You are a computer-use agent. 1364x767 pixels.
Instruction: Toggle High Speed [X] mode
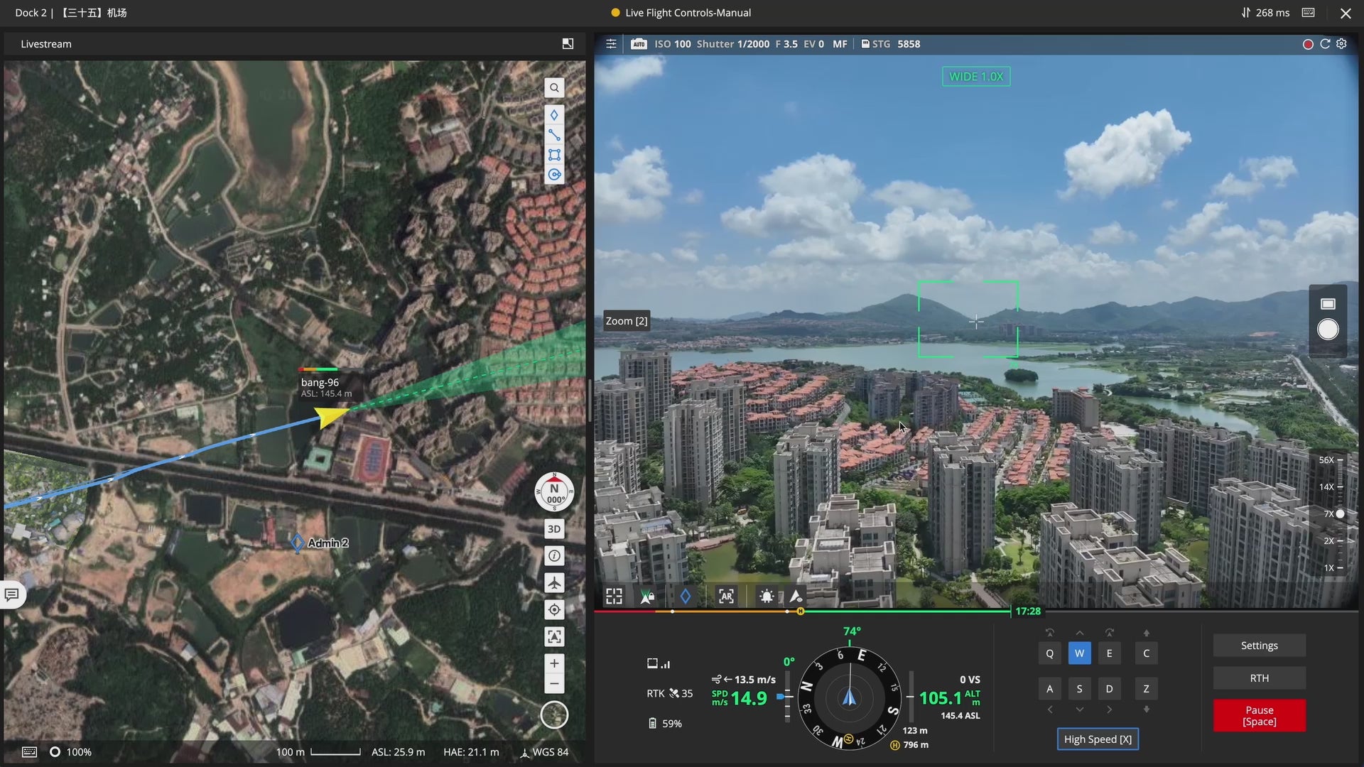coord(1098,739)
